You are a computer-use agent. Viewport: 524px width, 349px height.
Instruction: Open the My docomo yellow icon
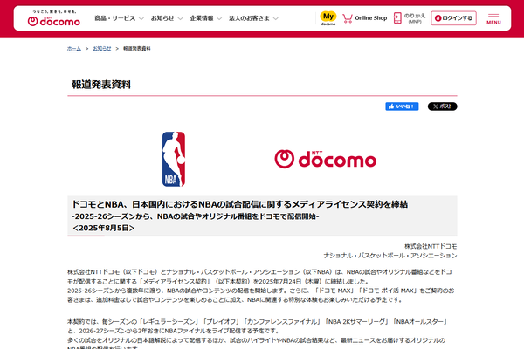pyautogui.click(x=328, y=18)
